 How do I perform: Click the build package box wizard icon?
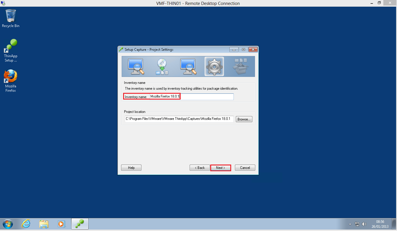(x=240, y=66)
